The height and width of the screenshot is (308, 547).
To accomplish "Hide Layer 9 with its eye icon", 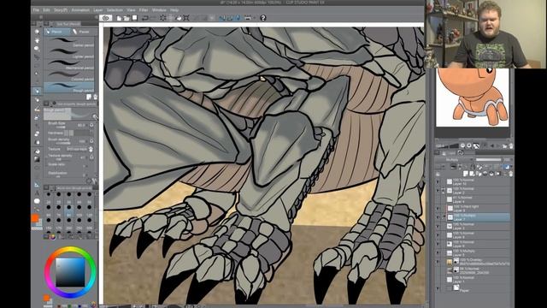I will click(438, 209).
